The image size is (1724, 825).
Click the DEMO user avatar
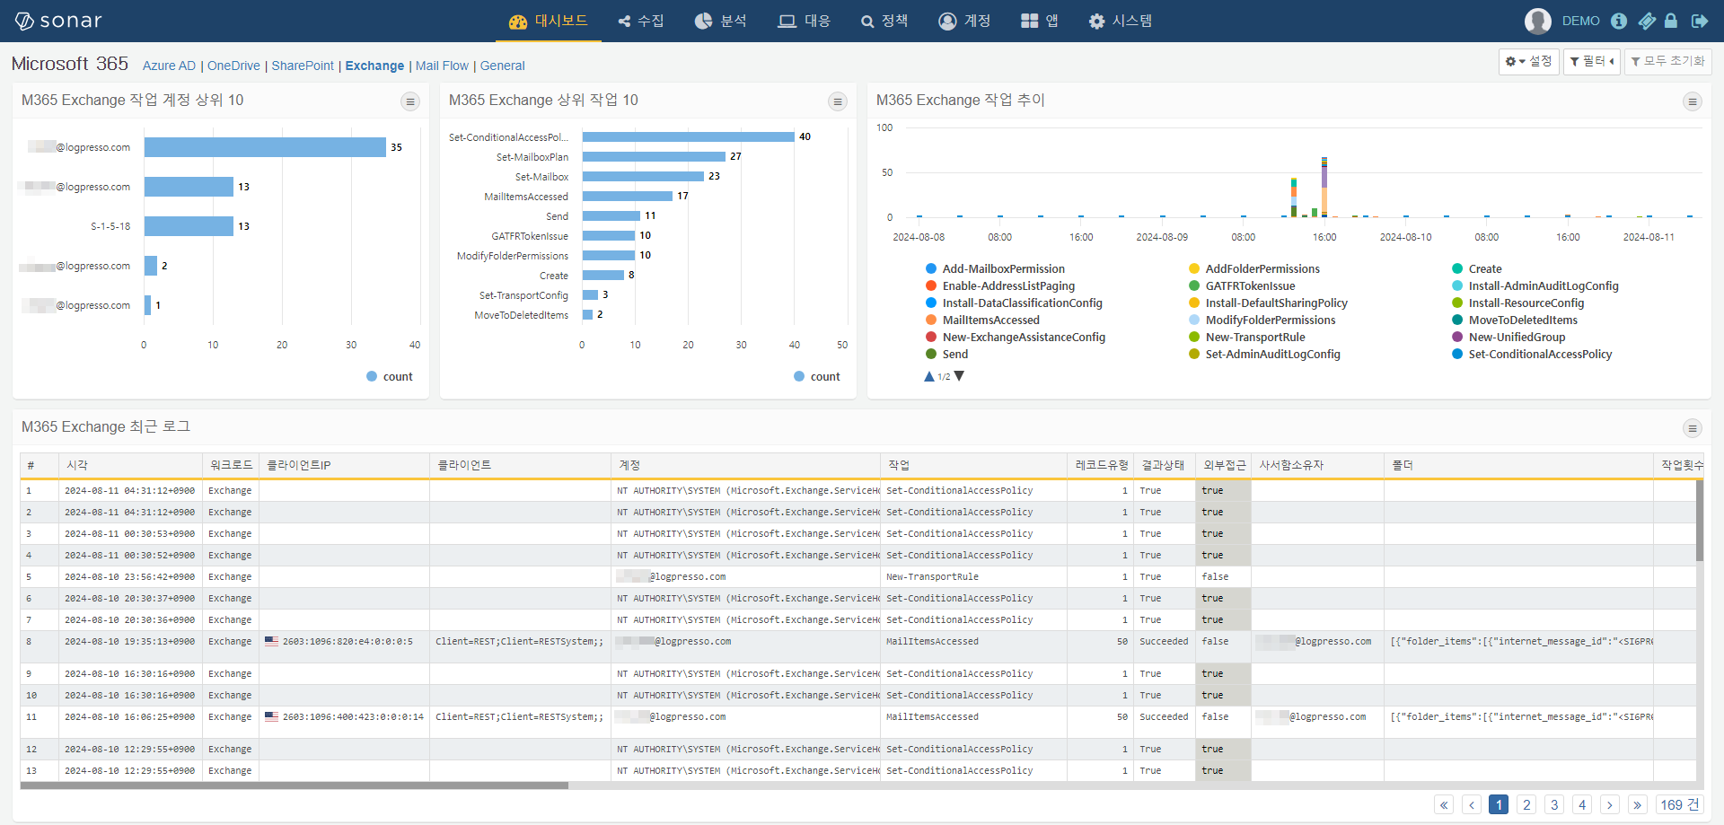[x=1538, y=21]
